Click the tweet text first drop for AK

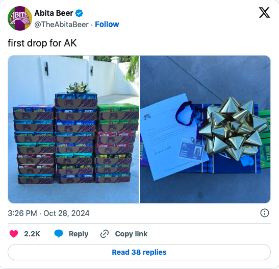42,43
